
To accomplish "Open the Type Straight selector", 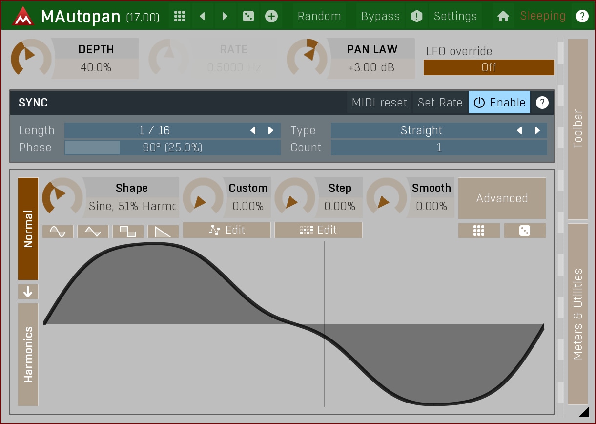I will pyautogui.click(x=421, y=130).
